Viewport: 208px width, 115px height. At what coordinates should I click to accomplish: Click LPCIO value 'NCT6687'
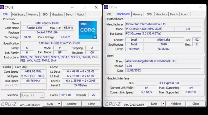coord(164,49)
